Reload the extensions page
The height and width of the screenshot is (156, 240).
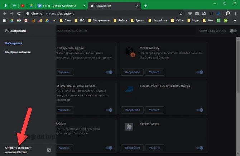(x=19, y=14)
